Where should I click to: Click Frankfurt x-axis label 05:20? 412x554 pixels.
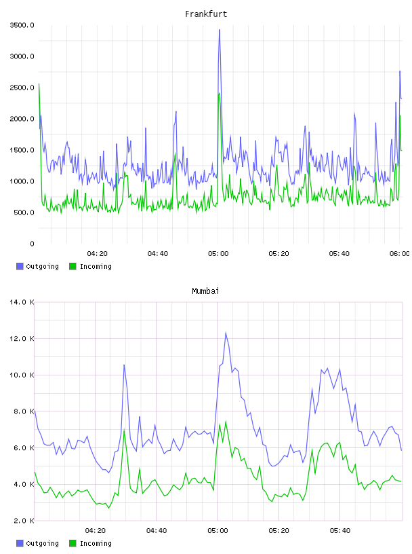(279, 254)
